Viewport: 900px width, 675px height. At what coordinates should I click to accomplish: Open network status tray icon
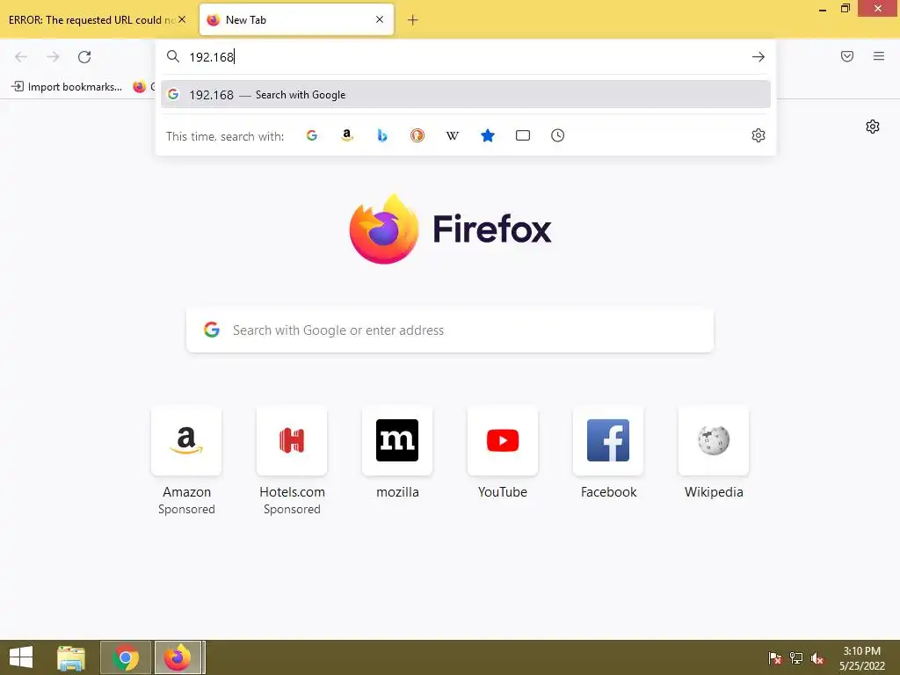tap(796, 657)
